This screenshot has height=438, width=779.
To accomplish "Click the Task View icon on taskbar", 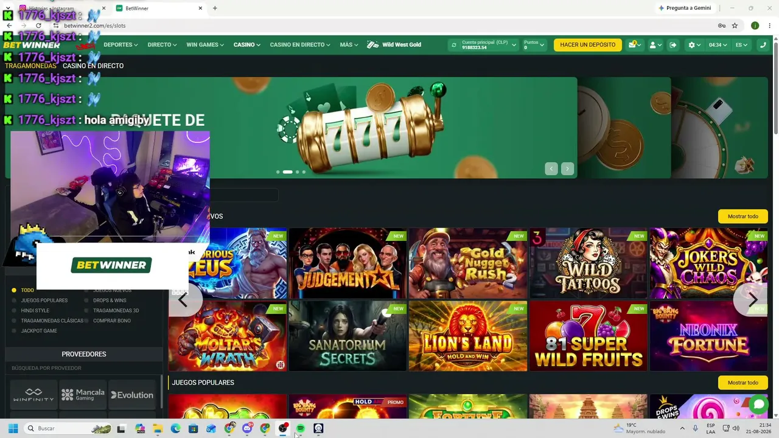I will 121,428.
